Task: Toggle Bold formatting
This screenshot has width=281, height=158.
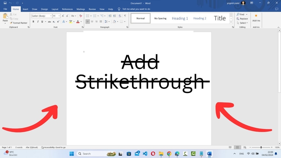Action: point(33,22)
